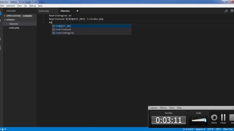Image resolution: width=234 pixels, height=131 pixels.
Task: Click the RewriteEngine on code line
Action: 60,16
